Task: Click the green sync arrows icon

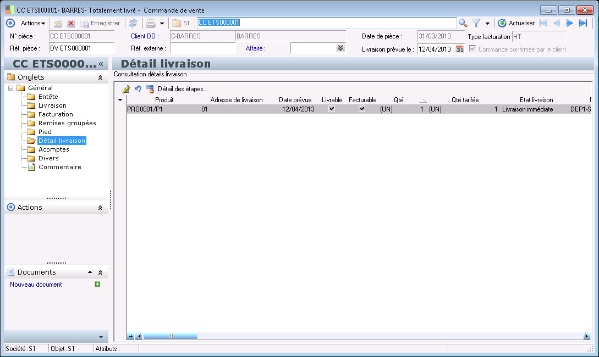Action: pyautogui.click(x=133, y=23)
